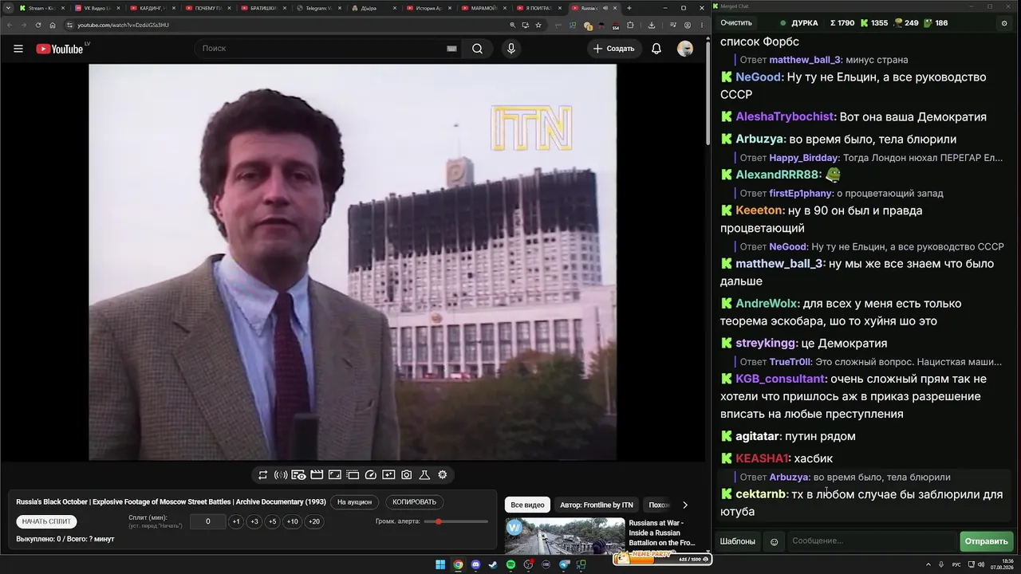Viewport: 1021px width, 574px height.
Task: Open Merged Chat settings gear
Action: coord(1004,23)
